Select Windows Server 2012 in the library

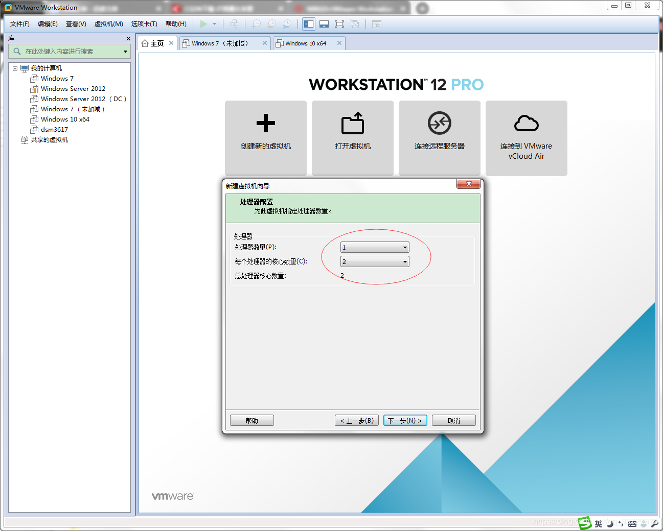[73, 89]
